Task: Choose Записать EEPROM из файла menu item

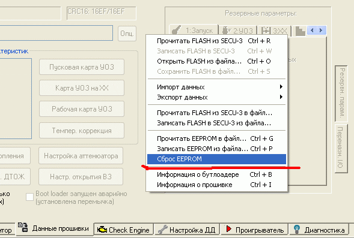Action: coord(216,149)
